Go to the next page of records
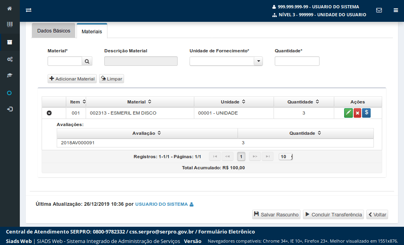404x245 pixels. (x=255, y=156)
